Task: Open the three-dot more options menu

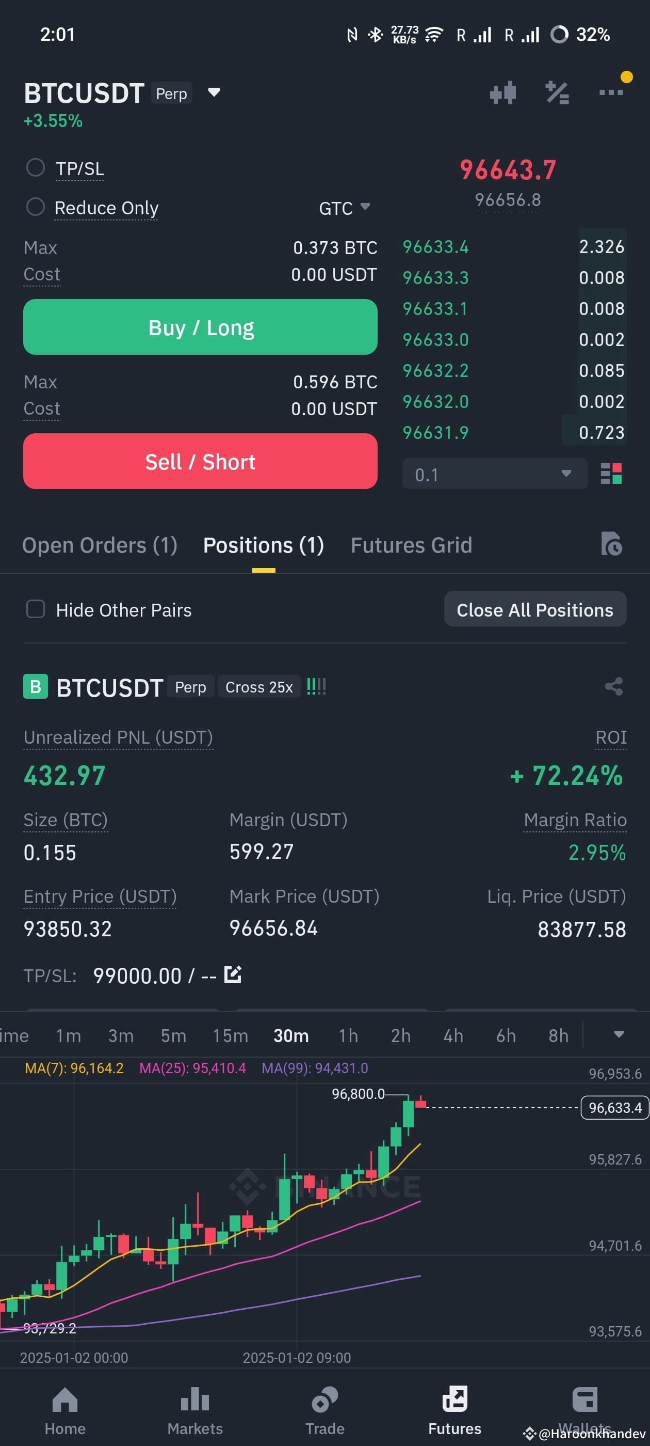Action: (x=611, y=92)
